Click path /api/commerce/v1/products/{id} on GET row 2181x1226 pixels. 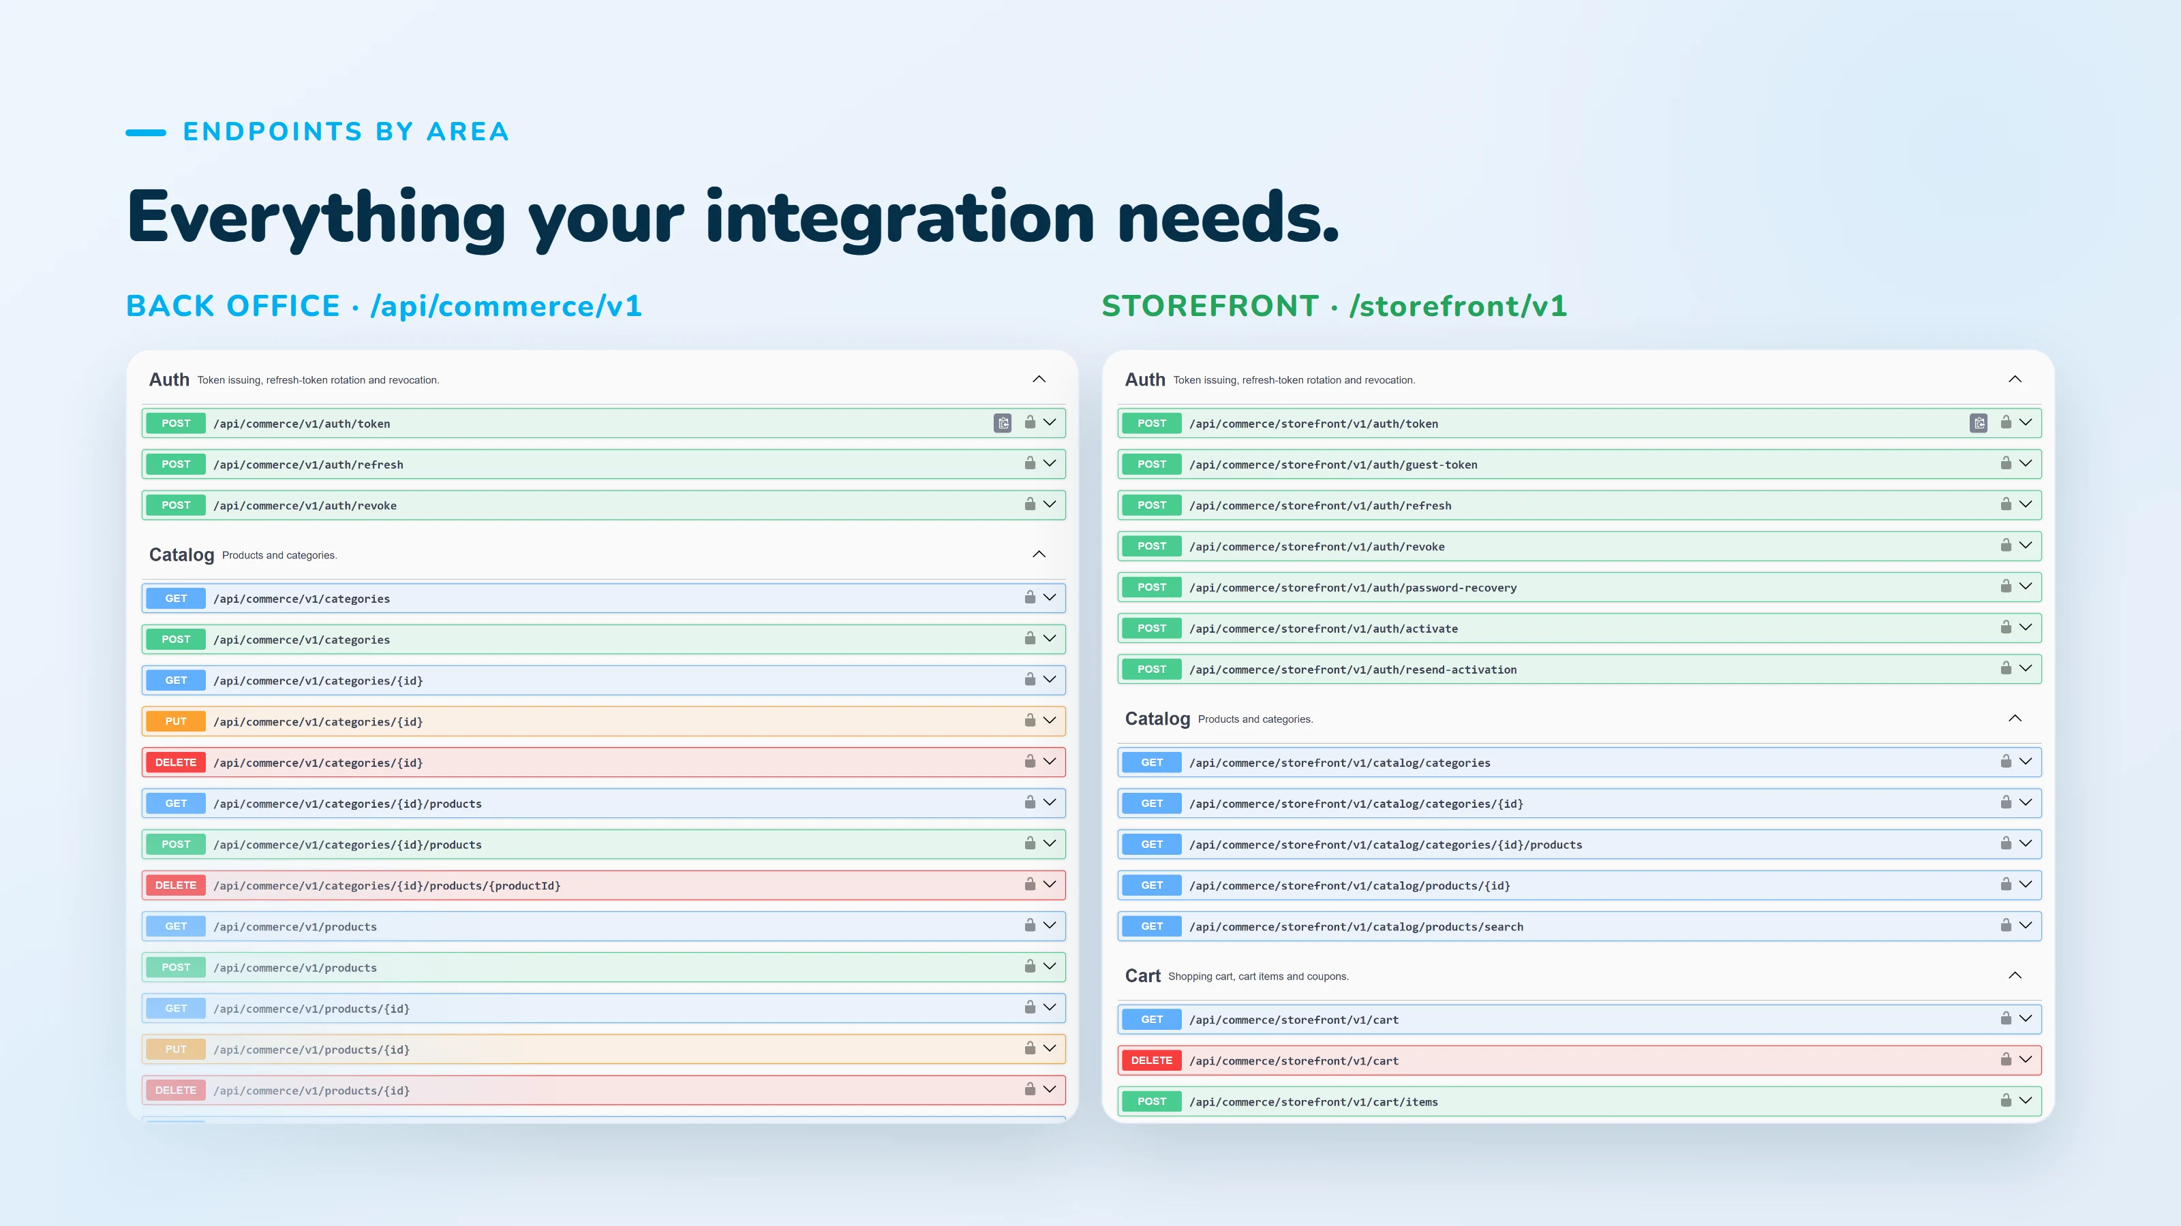(x=311, y=1009)
